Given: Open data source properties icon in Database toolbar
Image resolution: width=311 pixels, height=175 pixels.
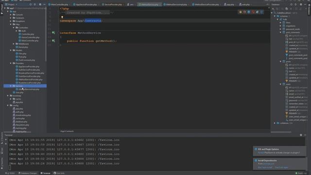Looking at the screenshot, I should [x=286, y=9].
